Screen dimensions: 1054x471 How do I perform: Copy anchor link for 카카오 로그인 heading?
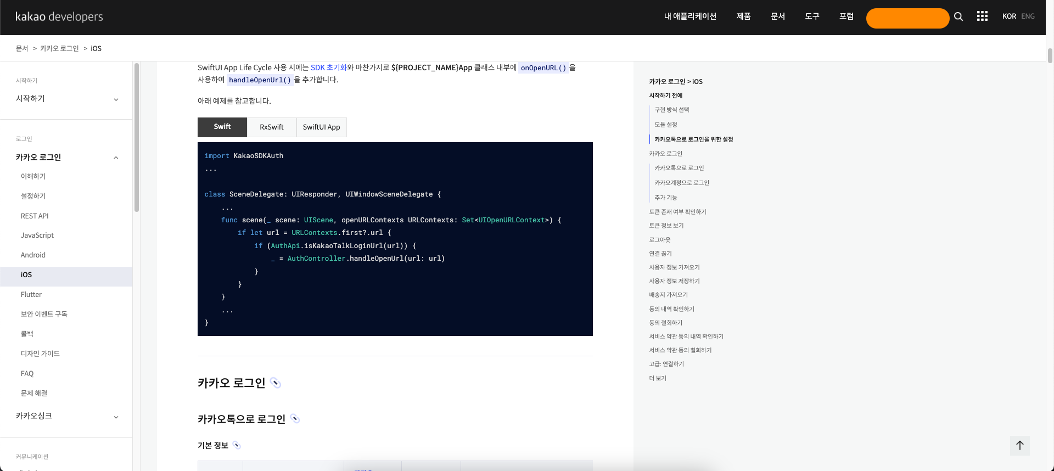pos(276,383)
